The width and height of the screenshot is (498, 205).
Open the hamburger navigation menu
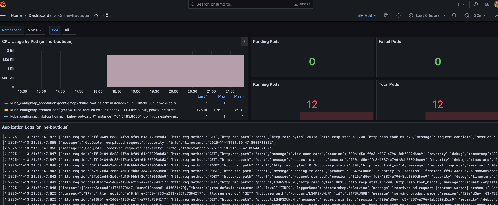3,15
